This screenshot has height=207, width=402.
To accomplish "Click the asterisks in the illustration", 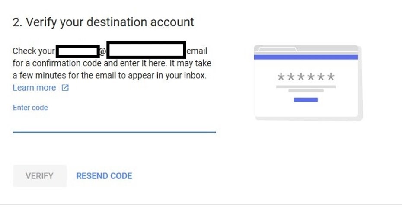I will [306, 78].
